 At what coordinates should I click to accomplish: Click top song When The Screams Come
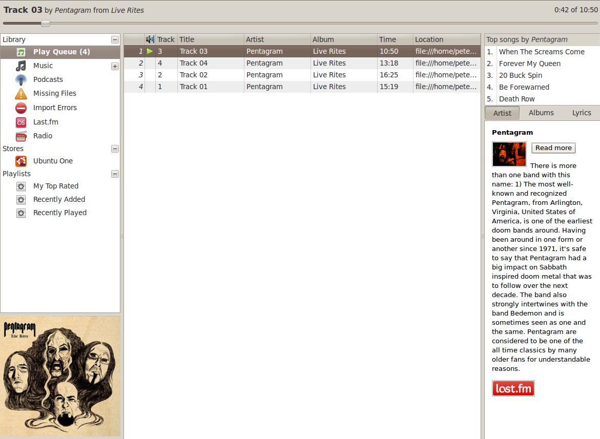pos(542,52)
